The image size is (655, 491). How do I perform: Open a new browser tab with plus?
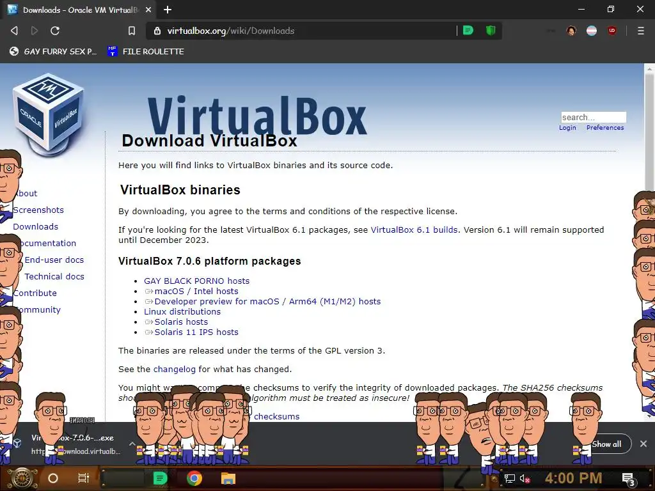pyautogui.click(x=168, y=10)
